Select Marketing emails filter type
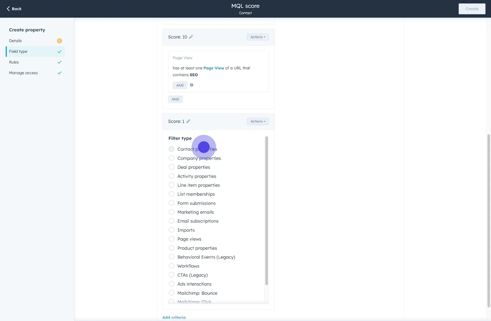Viewport: 491px width, 321px height. point(172,212)
